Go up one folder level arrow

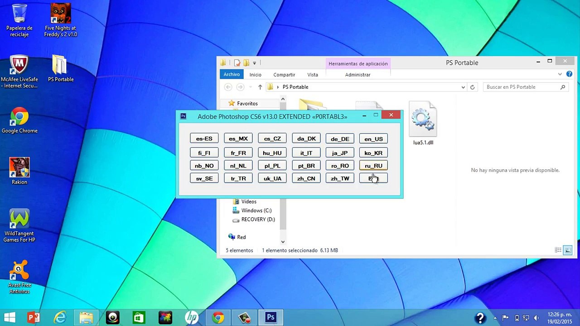260,87
